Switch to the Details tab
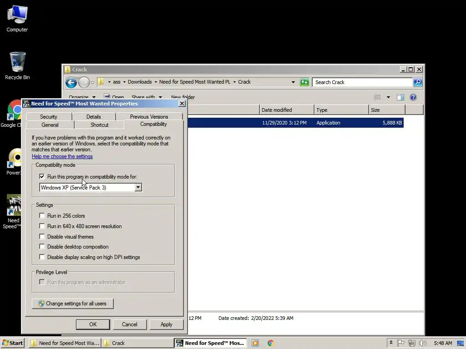 point(94,117)
